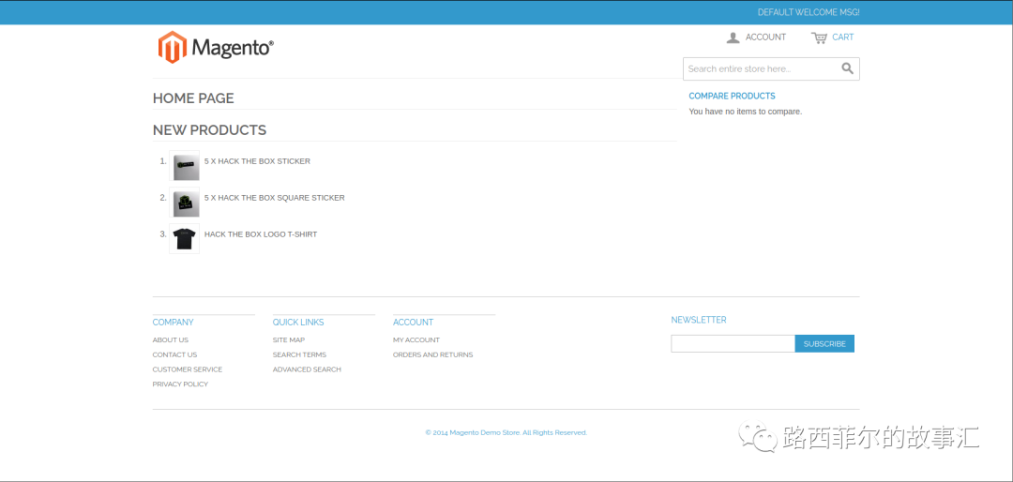Open Search Terms link
Viewport: 1013px width, 482px height.
coord(299,354)
